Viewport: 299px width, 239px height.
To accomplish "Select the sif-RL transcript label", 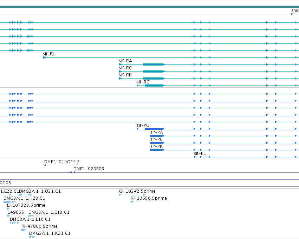I will 49,54.
